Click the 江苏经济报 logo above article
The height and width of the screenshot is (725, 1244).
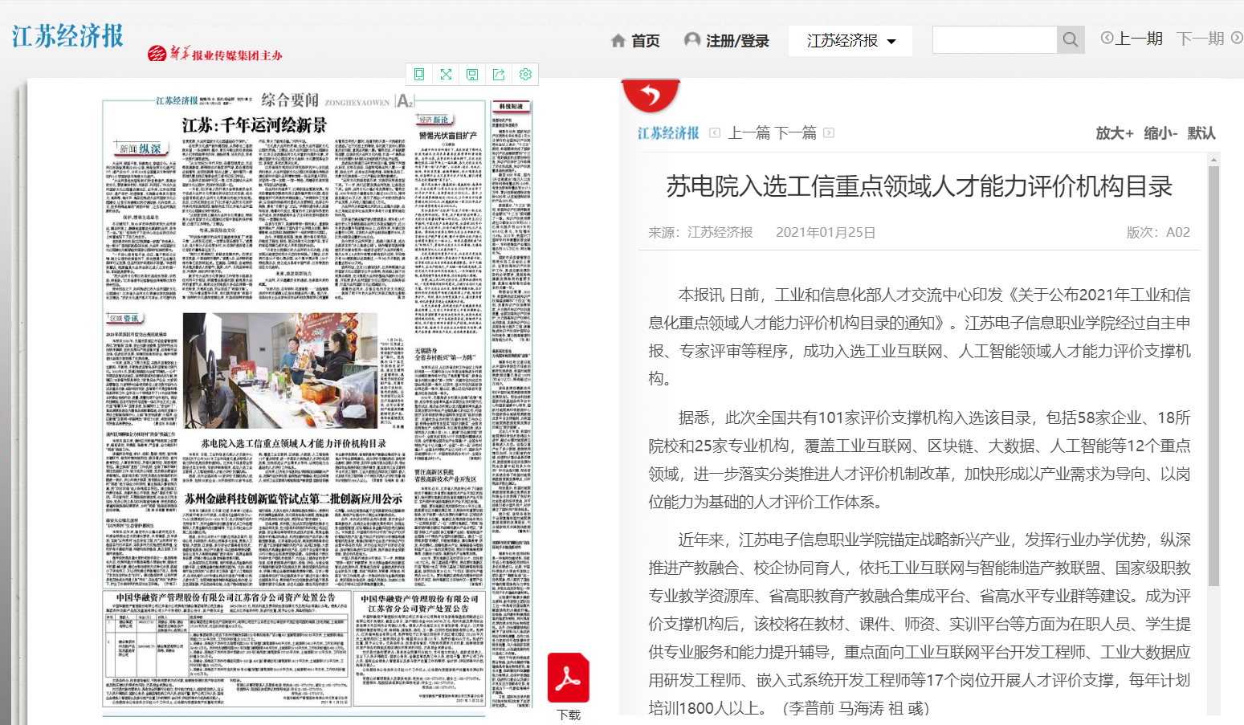point(668,132)
